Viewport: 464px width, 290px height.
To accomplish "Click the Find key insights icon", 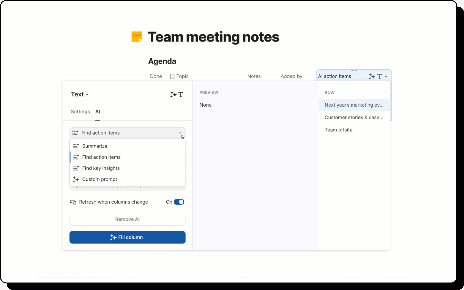I will click(x=76, y=168).
